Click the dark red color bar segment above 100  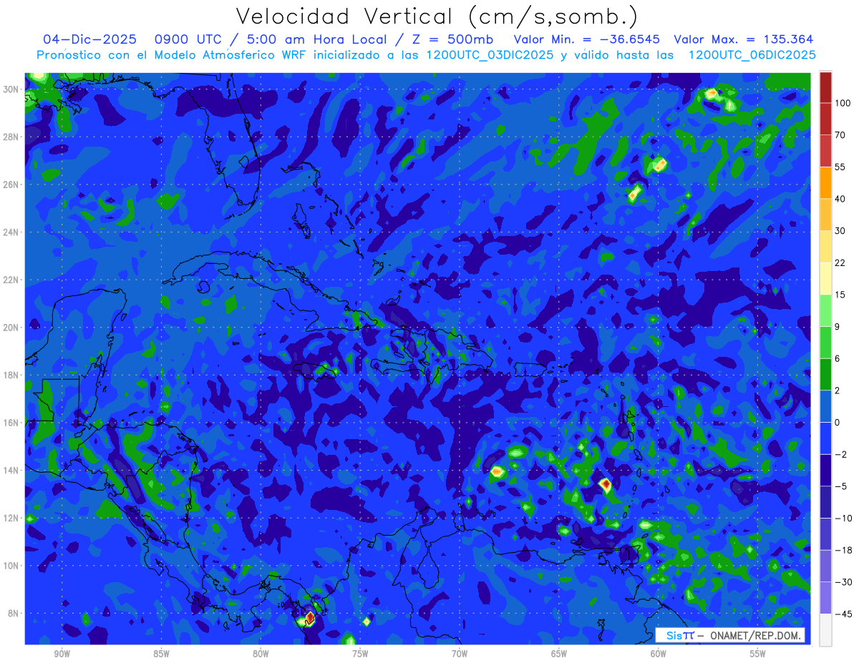coord(825,88)
